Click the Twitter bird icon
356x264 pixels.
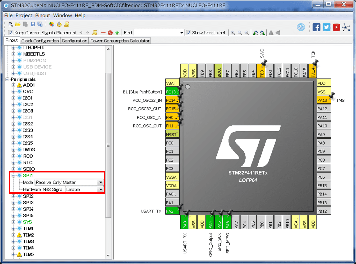click(326, 27)
